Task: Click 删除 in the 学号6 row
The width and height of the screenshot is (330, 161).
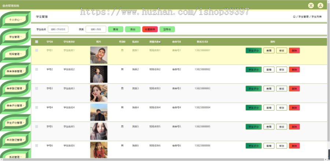Action: [294, 146]
